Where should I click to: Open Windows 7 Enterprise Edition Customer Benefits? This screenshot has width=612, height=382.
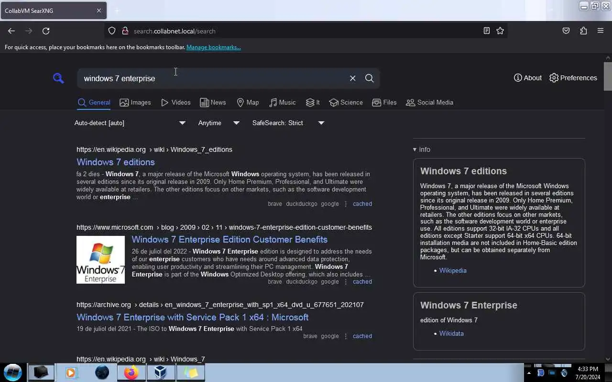tap(229, 239)
